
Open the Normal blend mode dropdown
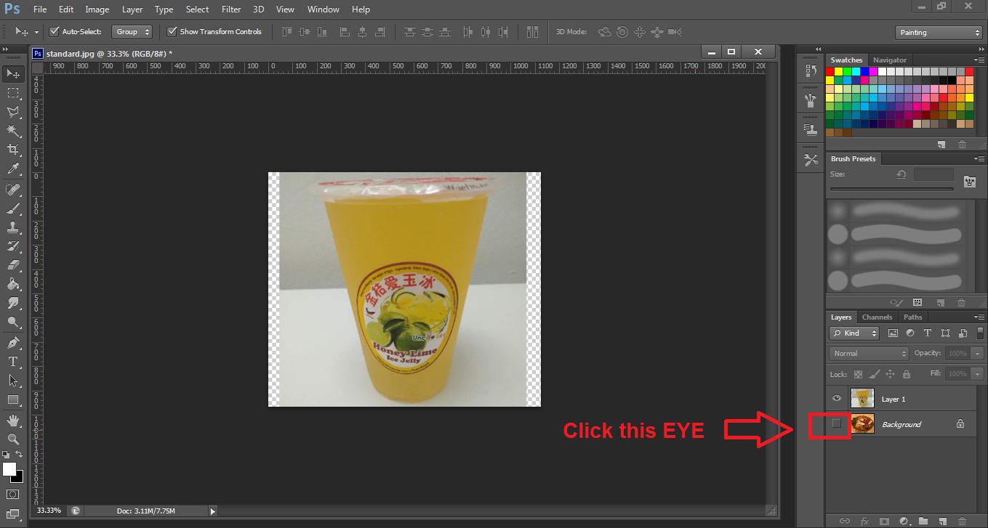[869, 354]
